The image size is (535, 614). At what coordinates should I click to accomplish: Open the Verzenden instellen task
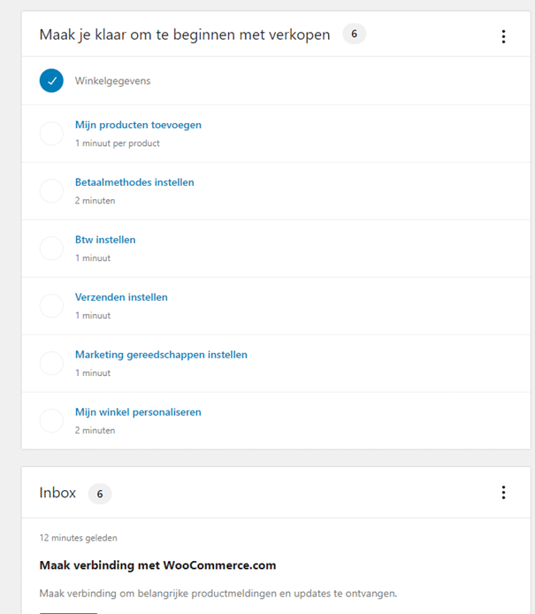121,297
